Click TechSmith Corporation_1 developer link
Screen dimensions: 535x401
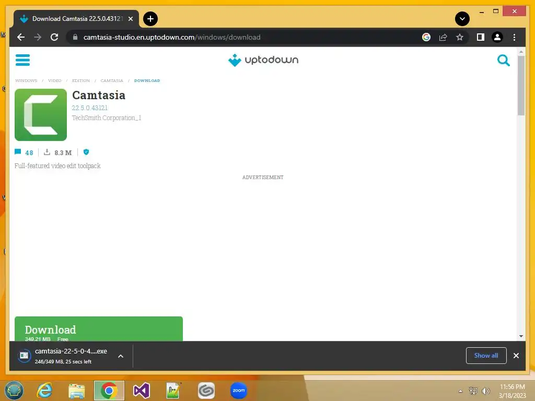[x=107, y=117]
